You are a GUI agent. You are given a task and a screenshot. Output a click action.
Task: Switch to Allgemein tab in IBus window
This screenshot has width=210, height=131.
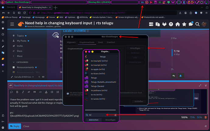click(x=71, y=42)
